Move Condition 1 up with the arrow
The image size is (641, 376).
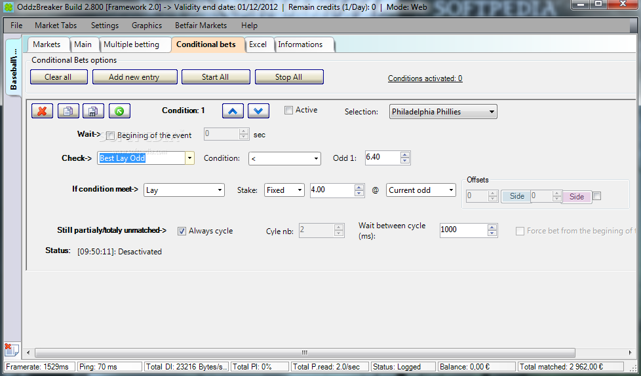[x=233, y=111]
